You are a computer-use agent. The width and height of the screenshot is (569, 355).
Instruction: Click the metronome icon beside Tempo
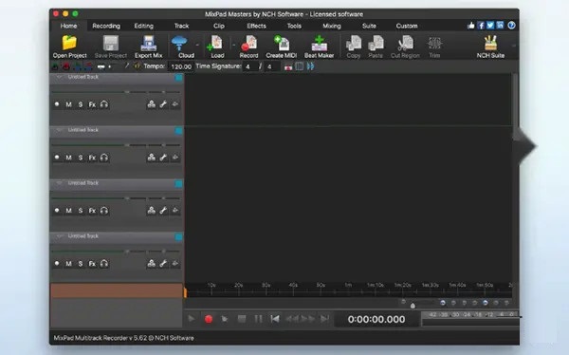pyautogui.click(x=138, y=66)
